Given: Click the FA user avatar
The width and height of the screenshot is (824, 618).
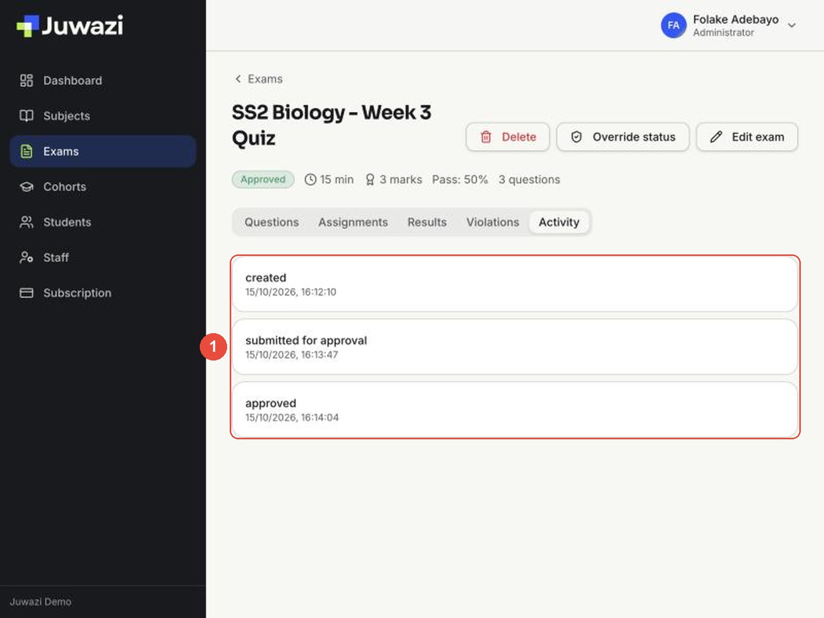Looking at the screenshot, I should click(x=674, y=25).
